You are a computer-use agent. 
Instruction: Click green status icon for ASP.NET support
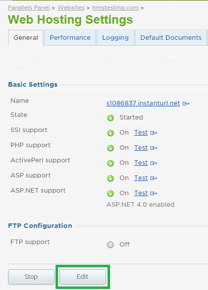[111, 194]
